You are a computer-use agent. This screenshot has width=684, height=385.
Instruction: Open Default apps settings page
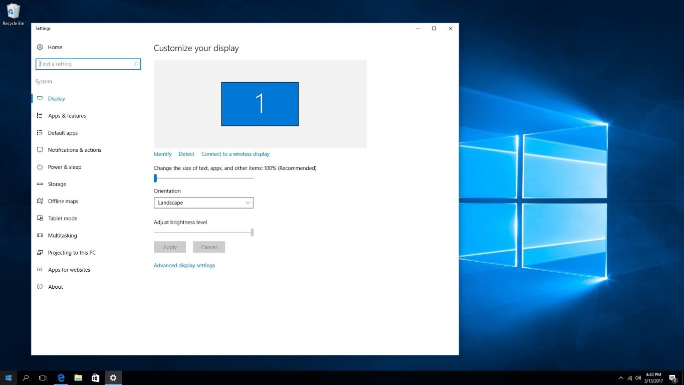click(63, 133)
